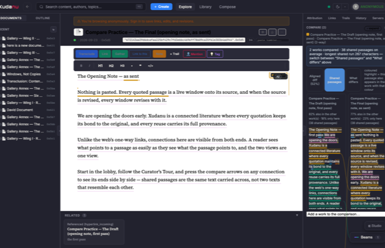Switch to the Documents tab
This screenshot has height=248, width=385.
tap(11, 18)
